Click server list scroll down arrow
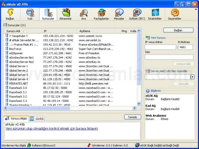 (x=139, y=103)
